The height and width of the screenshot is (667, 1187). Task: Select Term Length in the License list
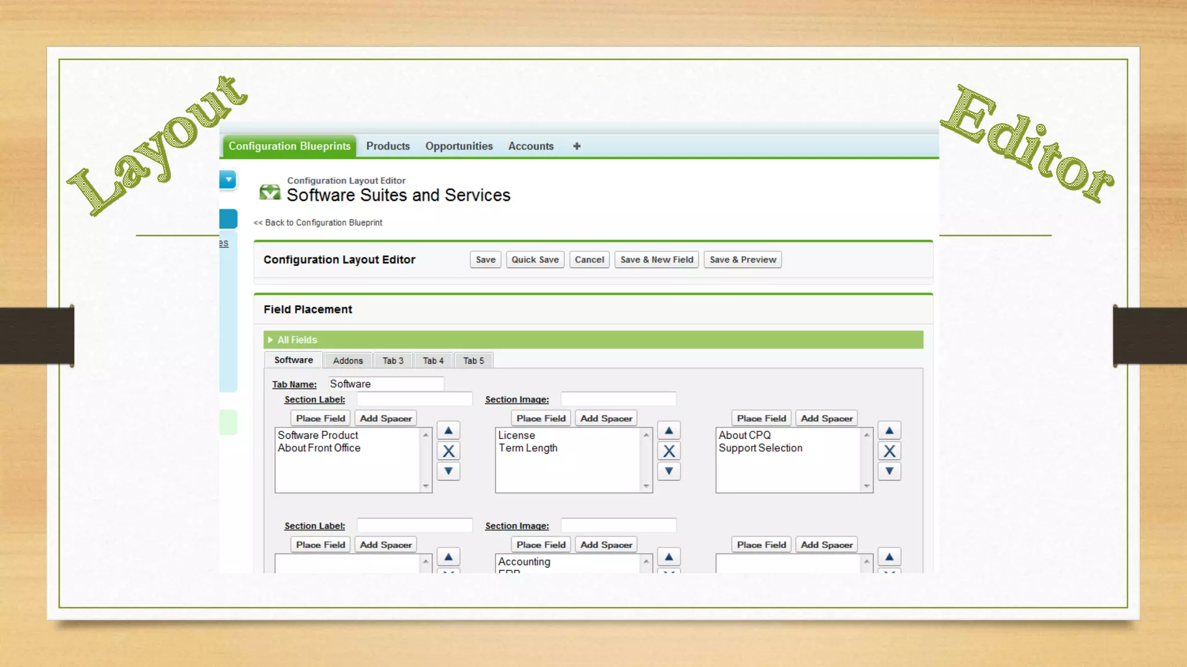tap(527, 448)
